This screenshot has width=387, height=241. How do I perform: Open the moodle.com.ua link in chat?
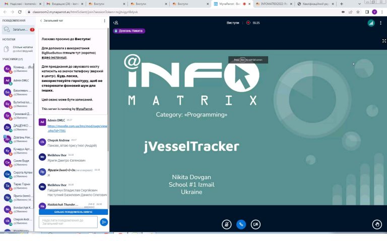(77, 128)
